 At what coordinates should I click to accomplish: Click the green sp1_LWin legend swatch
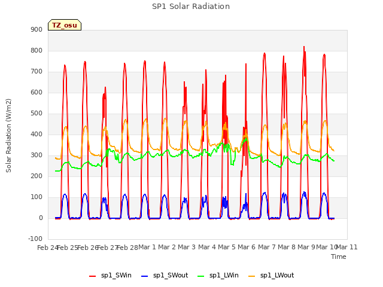point(201,276)
